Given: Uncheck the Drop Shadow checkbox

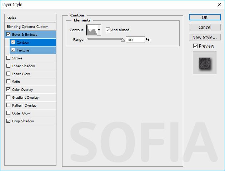Looking at the screenshot, I should coord(9,121).
